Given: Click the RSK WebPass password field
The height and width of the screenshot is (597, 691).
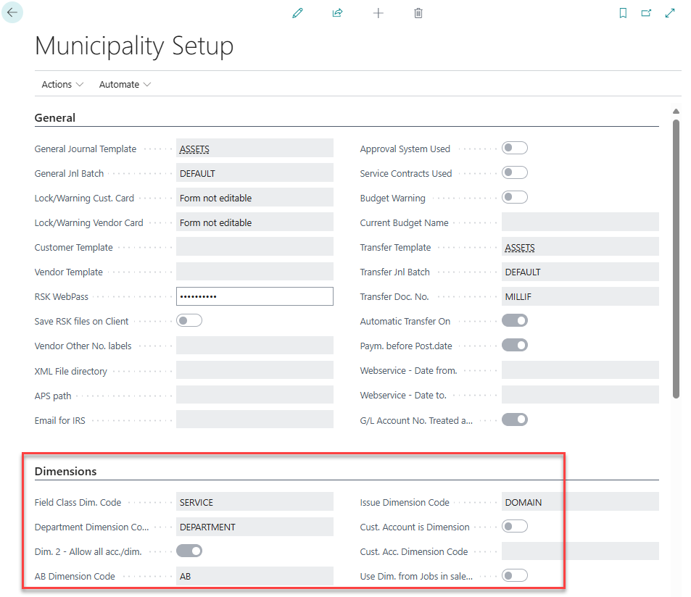Looking at the screenshot, I should click(255, 296).
